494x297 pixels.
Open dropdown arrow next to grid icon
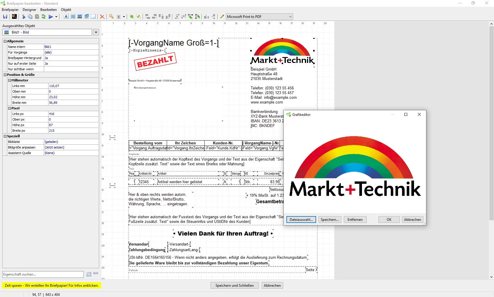pyautogui.click(x=124, y=17)
